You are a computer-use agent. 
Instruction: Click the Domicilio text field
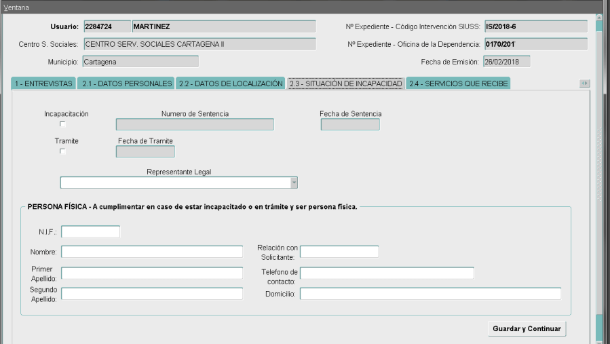[x=430, y=294]
